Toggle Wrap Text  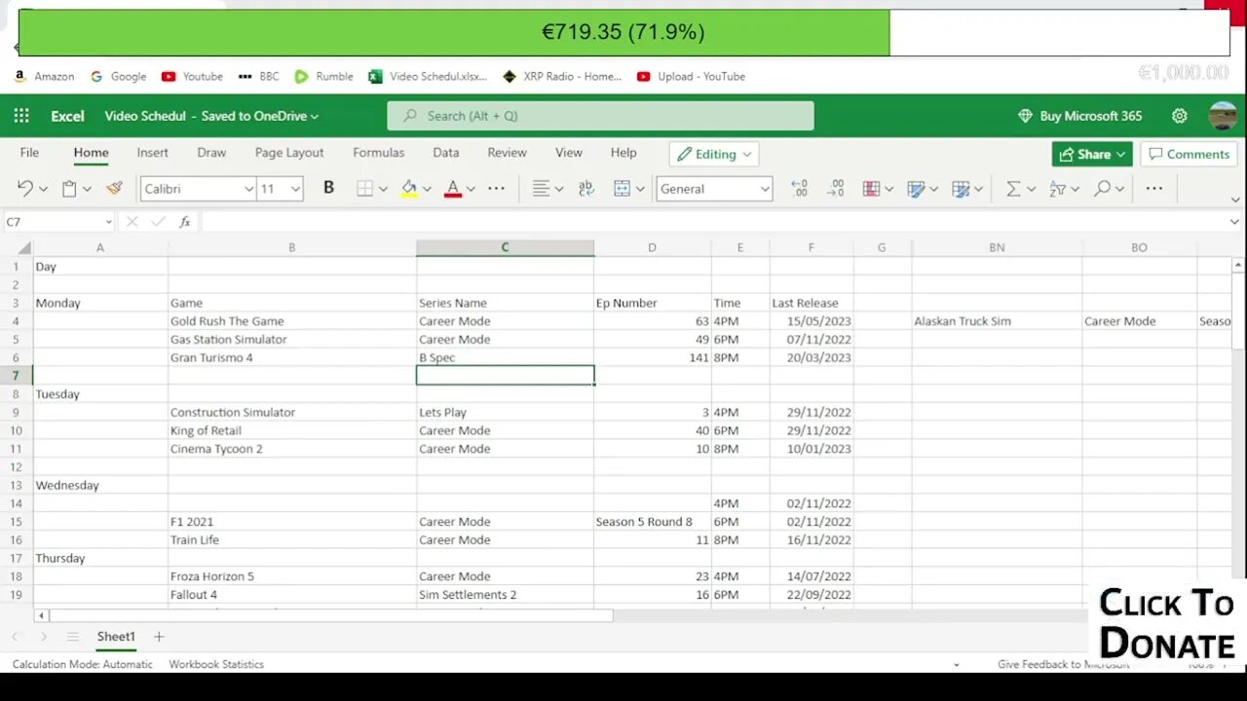coord(586,189)
